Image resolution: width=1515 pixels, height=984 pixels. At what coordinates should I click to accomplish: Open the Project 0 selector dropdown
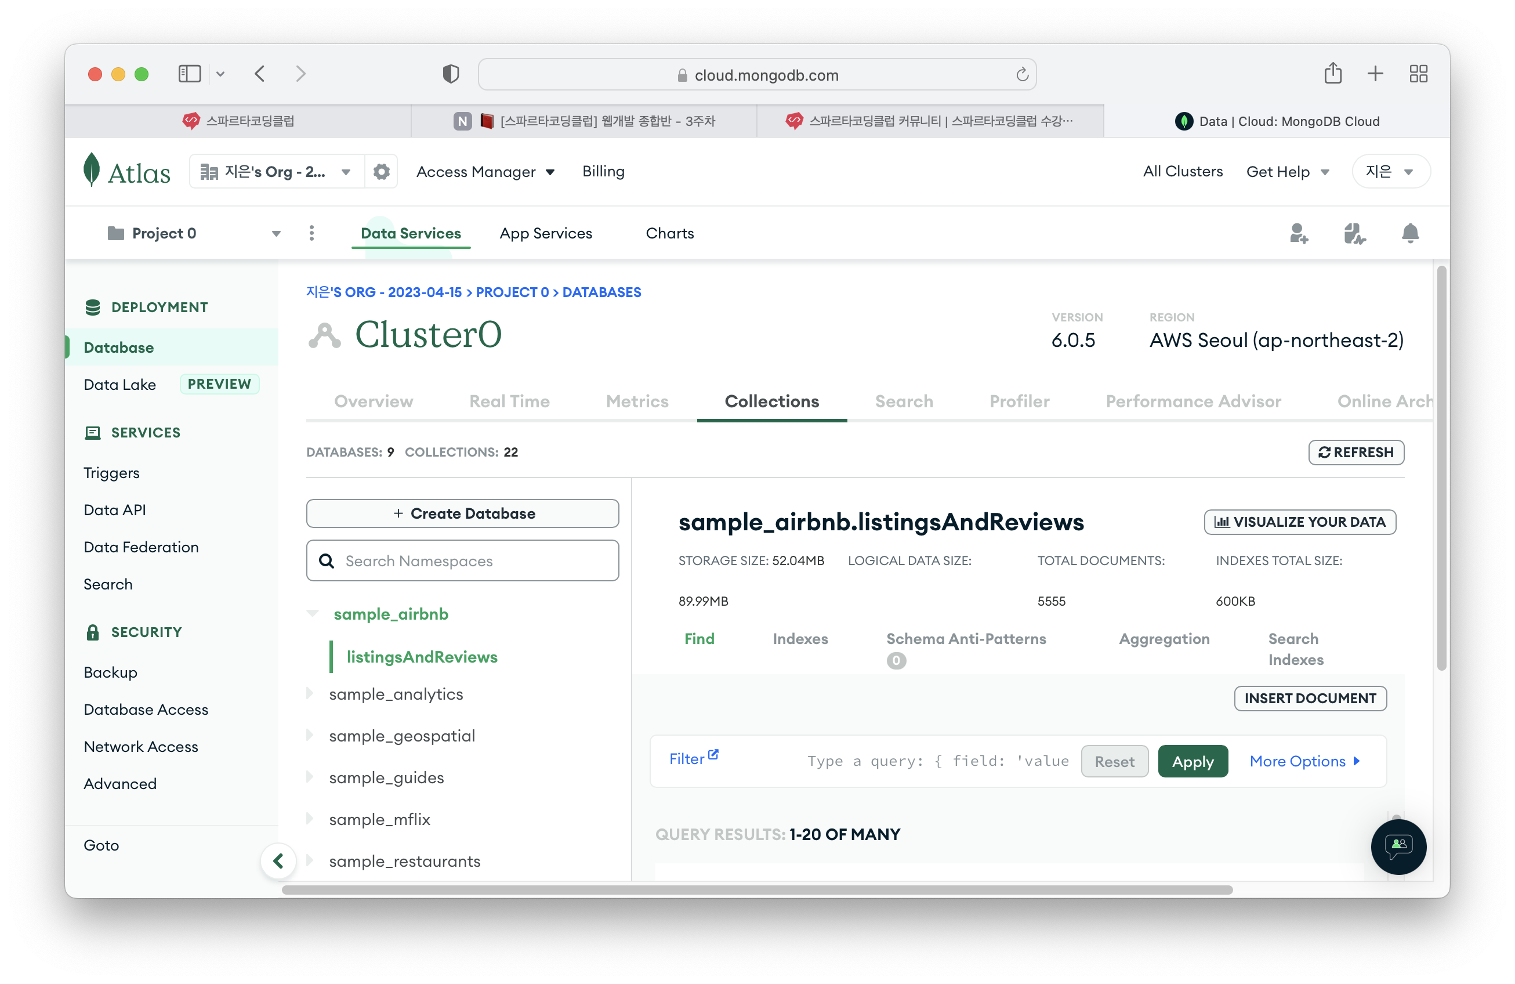(x=194, y=233)
